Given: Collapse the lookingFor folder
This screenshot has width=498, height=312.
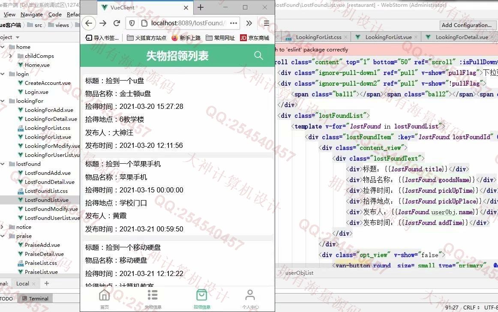Looking at the screenshot, I should (3, 101).
